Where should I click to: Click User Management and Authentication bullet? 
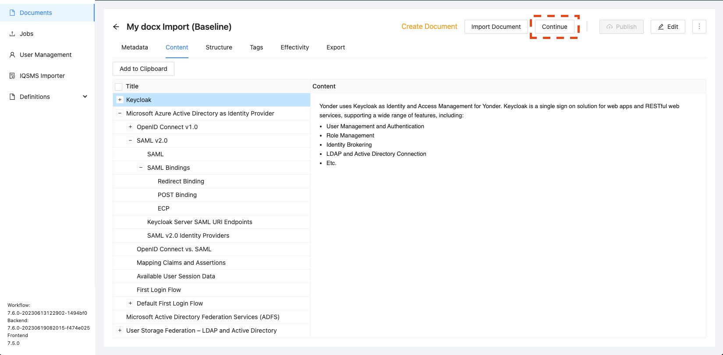pos(375,127)
